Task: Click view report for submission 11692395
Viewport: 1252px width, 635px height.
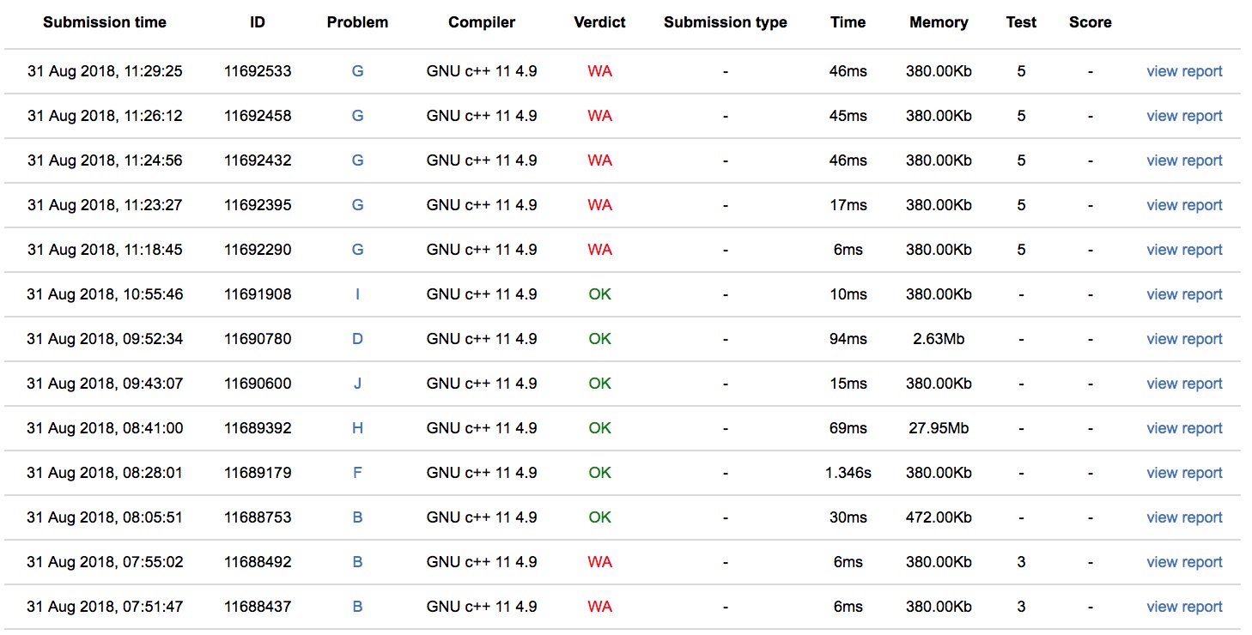Action: tap(1183, 205)
